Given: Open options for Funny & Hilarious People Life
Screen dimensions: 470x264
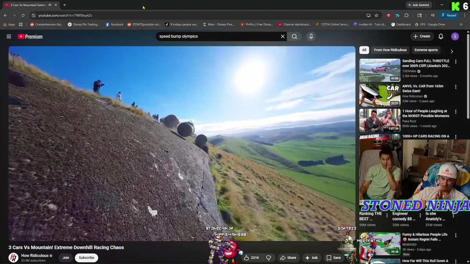Looking at the screenshot, I should [x=456, y=235].
